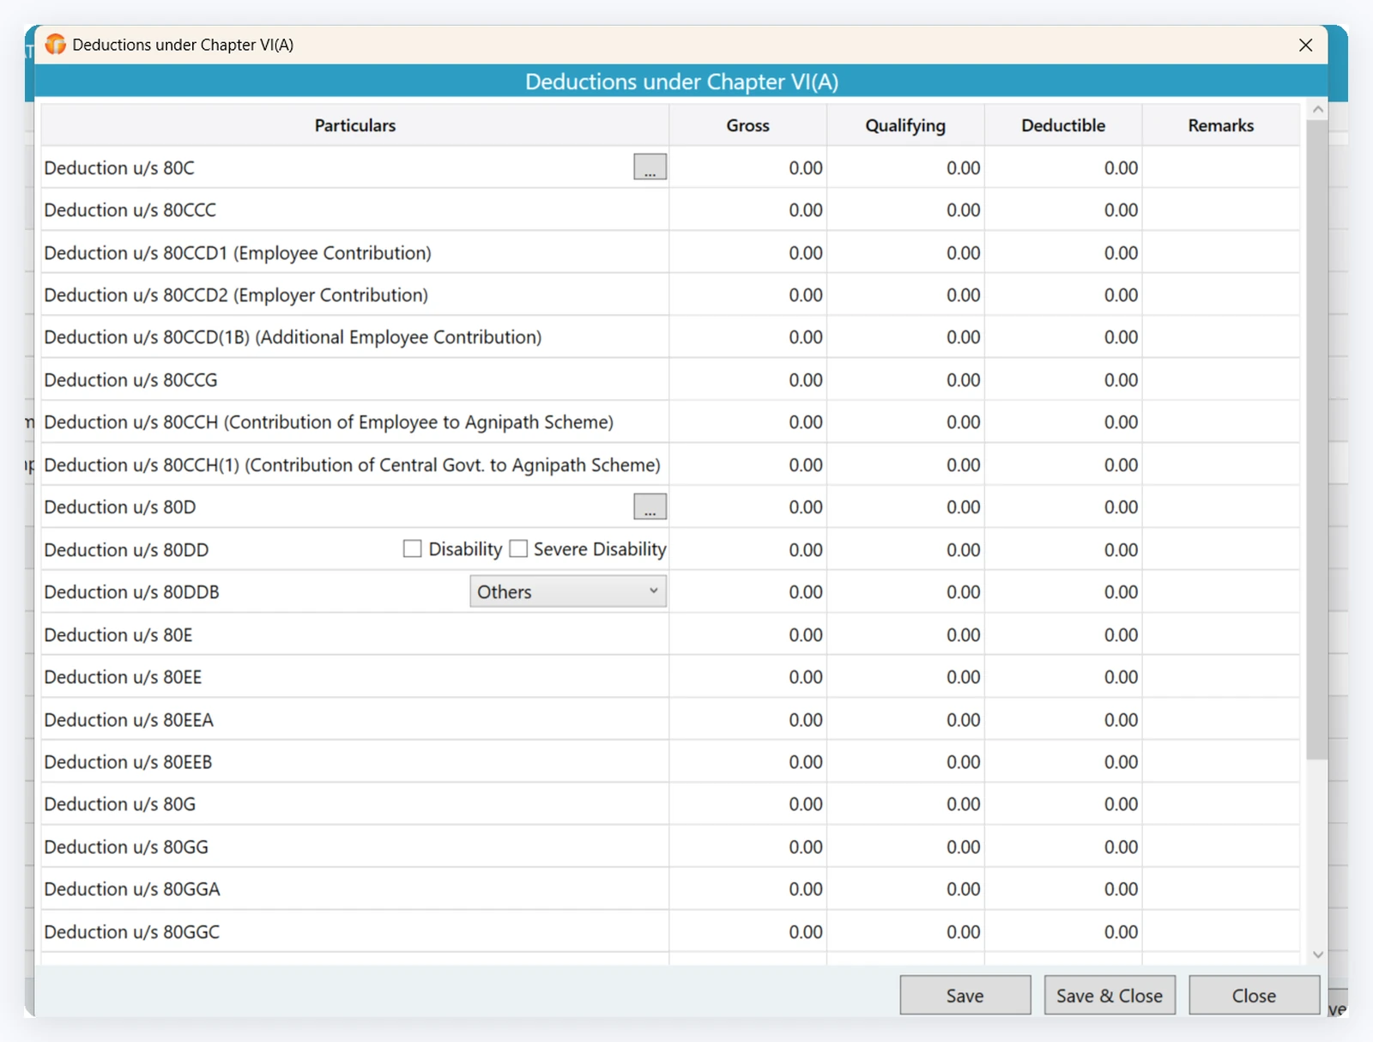The image size is (1373, 1042).
Task: Click the Save button
Action: click(965, 995)
